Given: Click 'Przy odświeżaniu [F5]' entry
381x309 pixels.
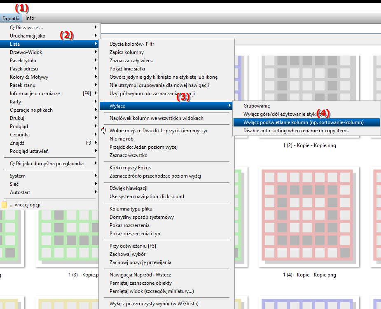Looking at the screenshot, I should coord(166,246).
